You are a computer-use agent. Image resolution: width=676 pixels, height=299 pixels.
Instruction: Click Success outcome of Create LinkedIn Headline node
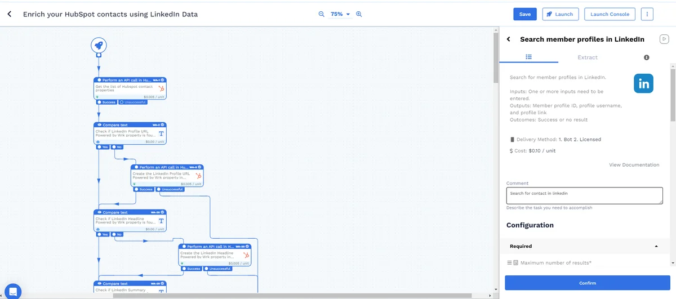(192, 269)
